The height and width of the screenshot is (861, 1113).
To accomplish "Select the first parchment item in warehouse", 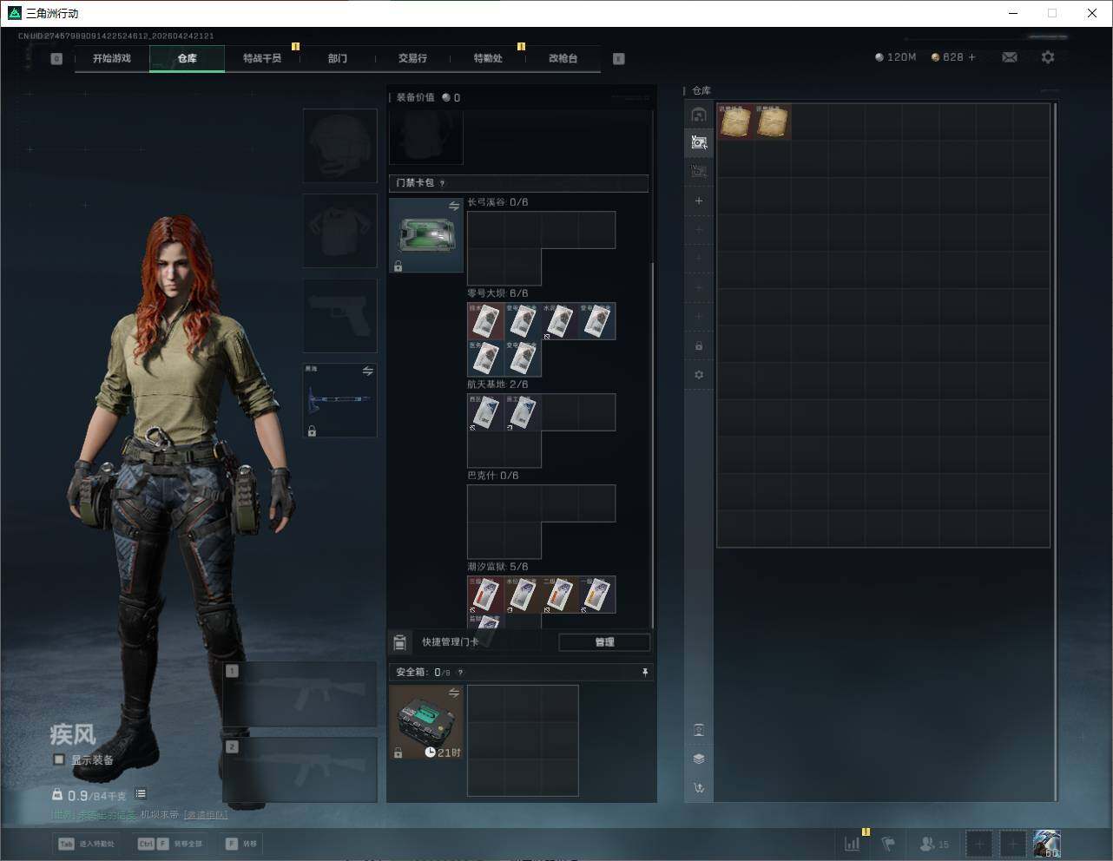I will pyautogui.click(x=735, y=122).
